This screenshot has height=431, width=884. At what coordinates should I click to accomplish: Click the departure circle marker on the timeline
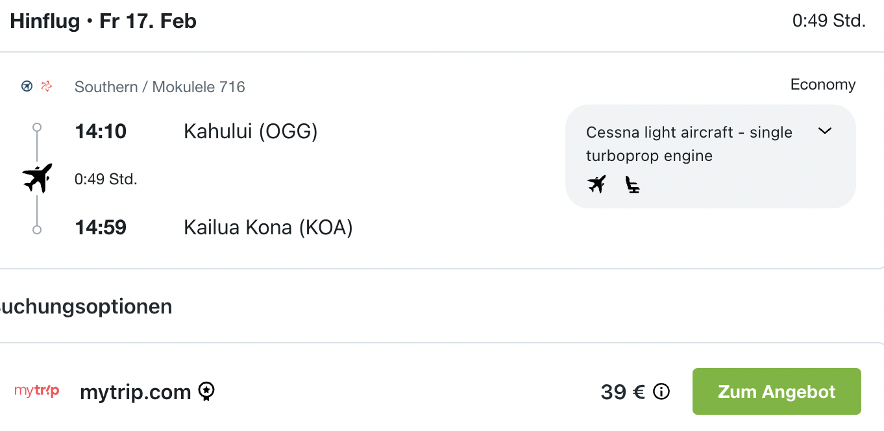coord(37,127)
